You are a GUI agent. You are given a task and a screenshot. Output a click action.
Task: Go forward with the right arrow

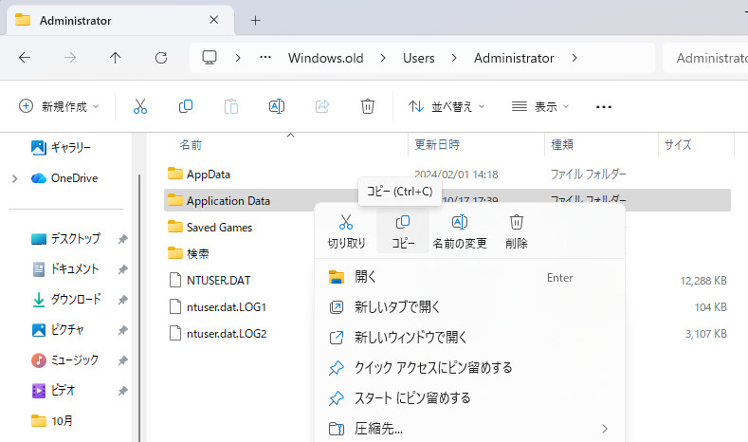point(70,58)
